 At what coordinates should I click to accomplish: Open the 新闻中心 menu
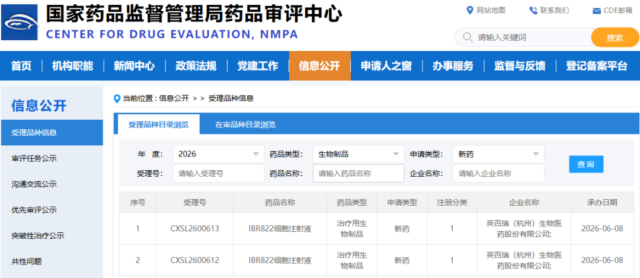click(x=135, y=66)
